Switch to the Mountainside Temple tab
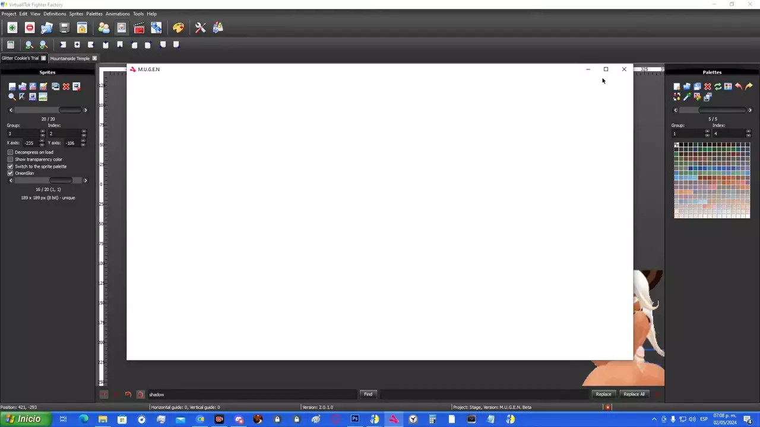The height and width of the screenshot is (427, 760). click(x=69, y=58)
